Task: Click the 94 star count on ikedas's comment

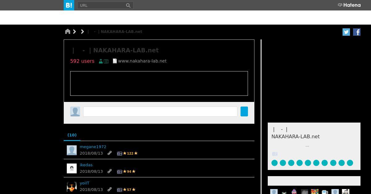Action: pyautogui.click(x=129, y=172)
